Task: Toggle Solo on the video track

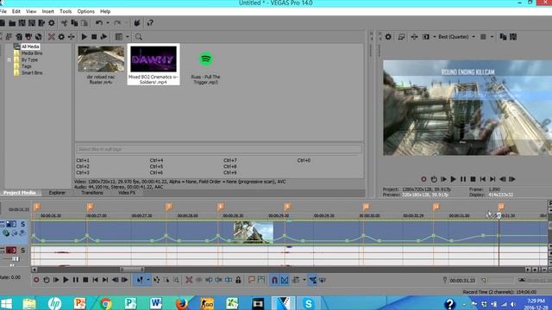Action: 23,224
